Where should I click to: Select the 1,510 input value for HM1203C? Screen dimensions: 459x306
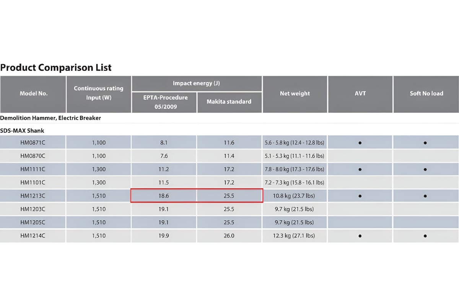point(99,209)
